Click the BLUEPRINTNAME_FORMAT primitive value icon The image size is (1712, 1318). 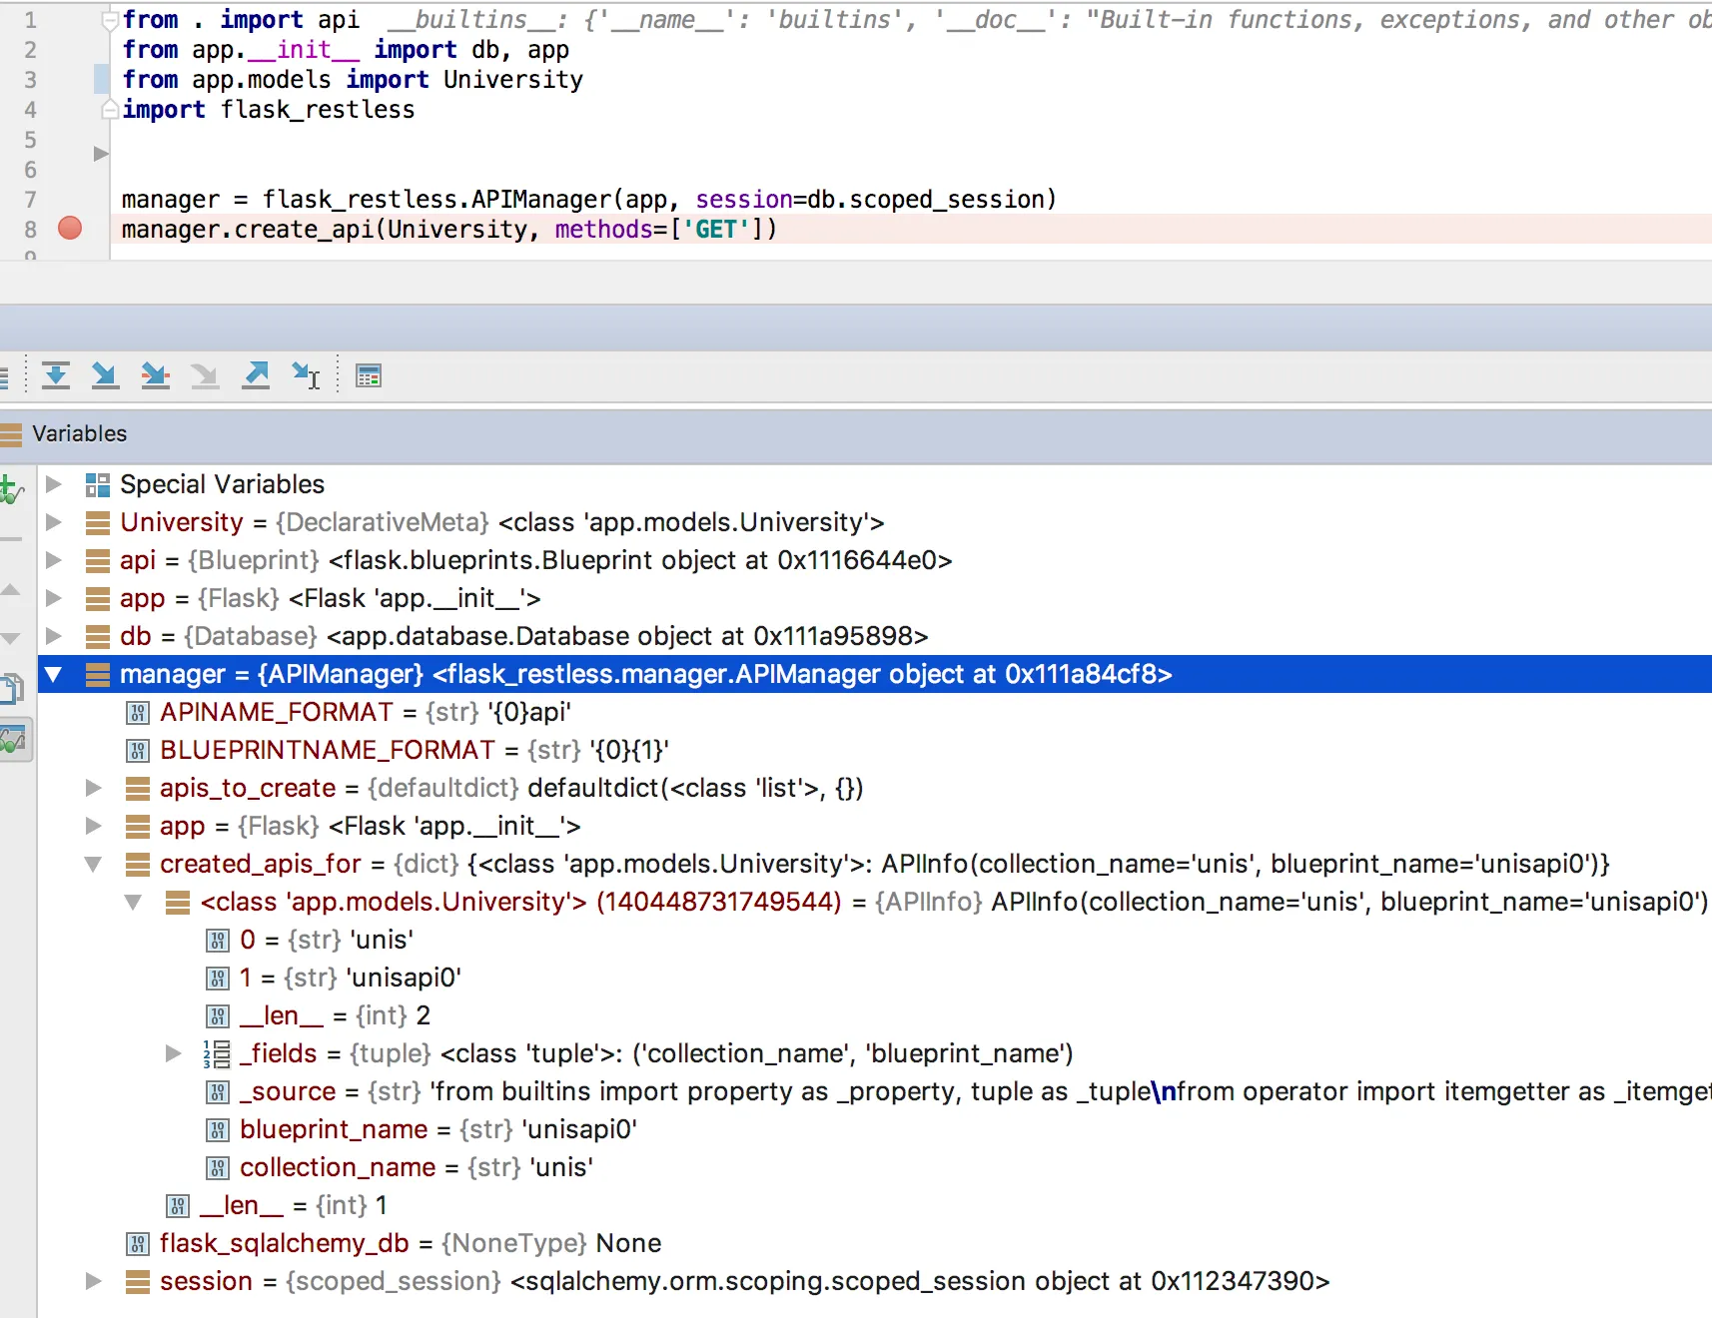click(x=138, y=751)
